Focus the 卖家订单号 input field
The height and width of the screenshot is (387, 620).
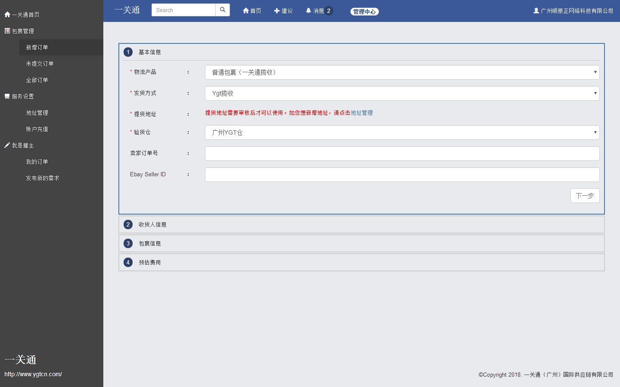[402, 154]
